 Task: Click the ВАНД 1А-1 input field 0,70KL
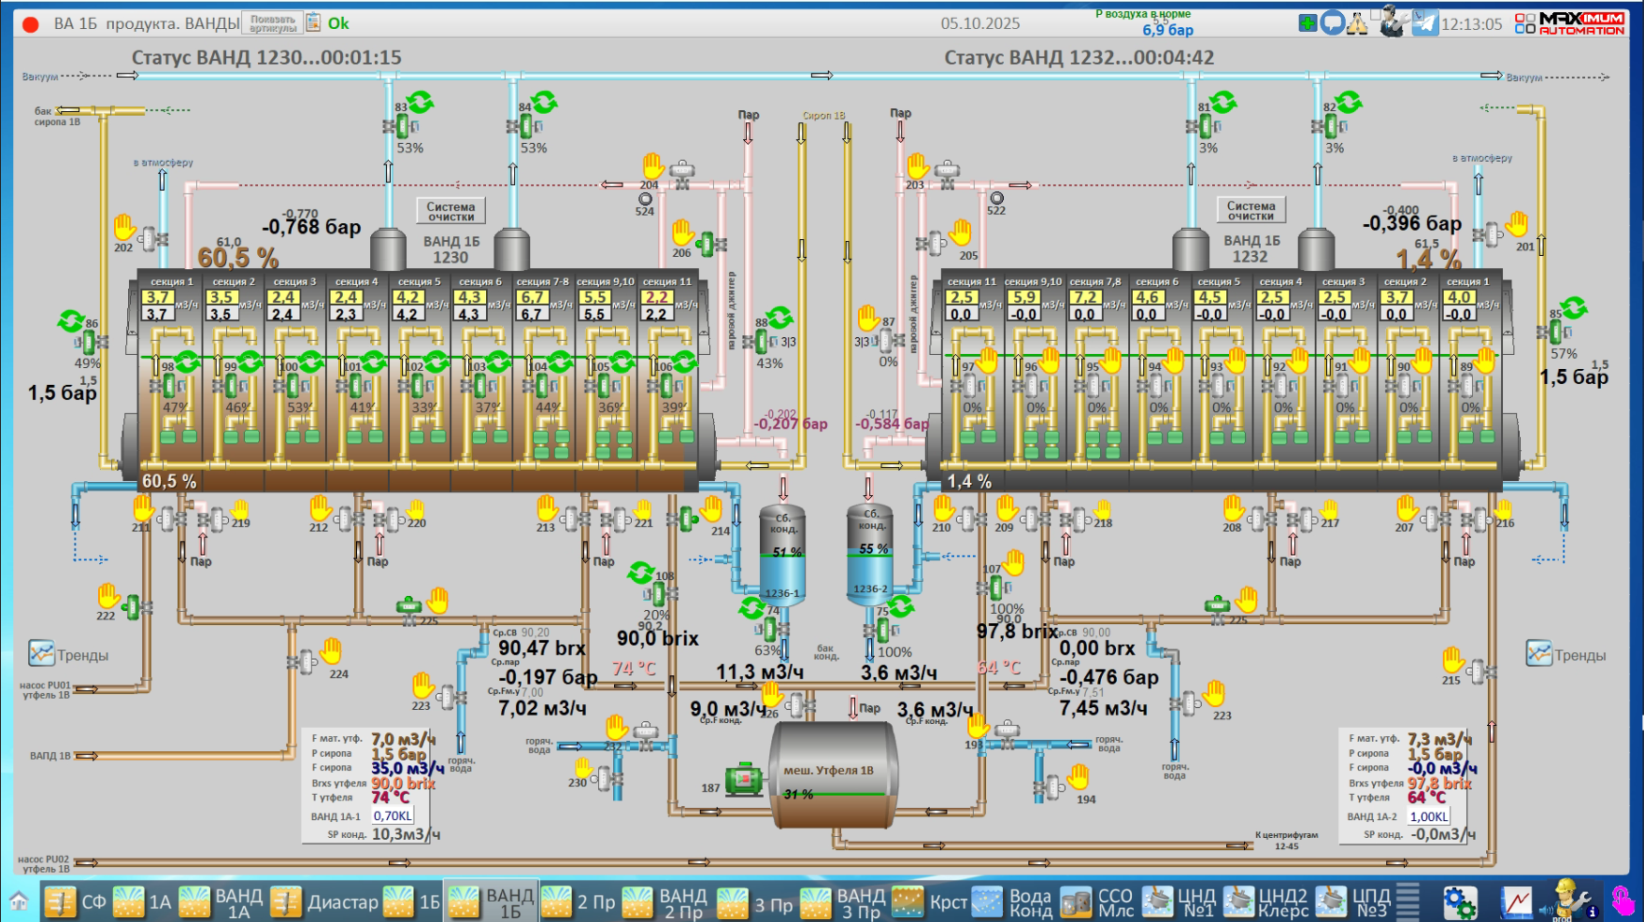tap(393, 816)
